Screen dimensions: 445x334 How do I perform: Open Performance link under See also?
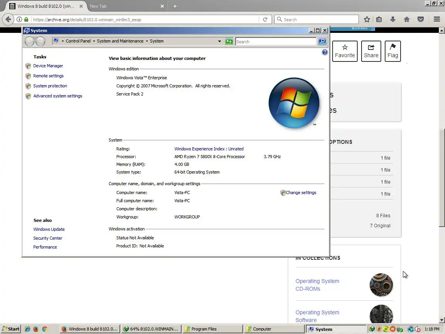45,247
